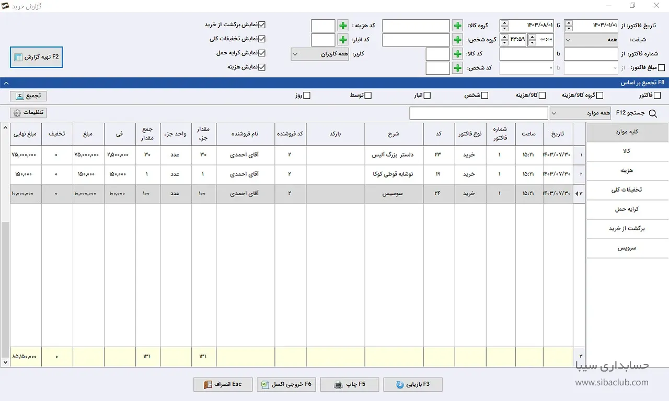
Task: Open the شیفت dropdown
Action: 591,40
